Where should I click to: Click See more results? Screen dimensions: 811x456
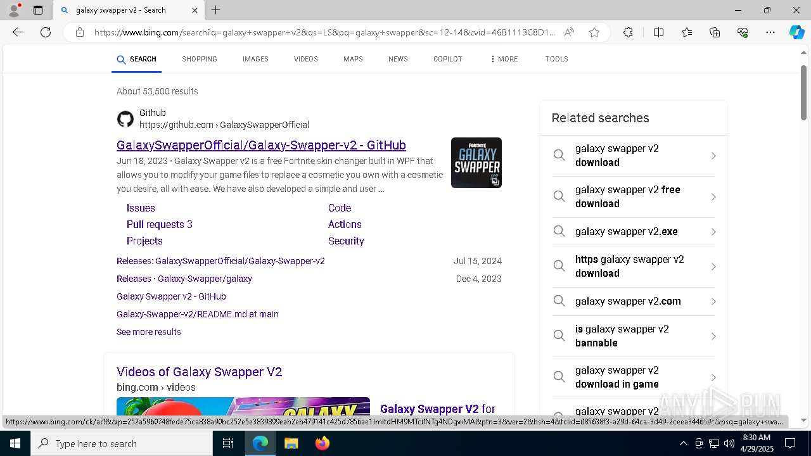coord(149,332)
